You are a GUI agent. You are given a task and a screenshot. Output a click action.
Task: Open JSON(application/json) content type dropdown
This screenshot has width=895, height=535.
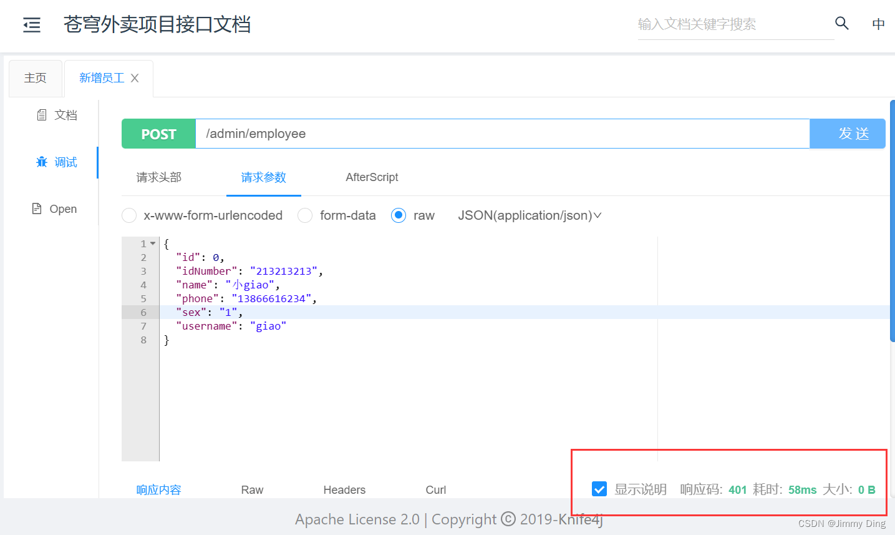530,215
